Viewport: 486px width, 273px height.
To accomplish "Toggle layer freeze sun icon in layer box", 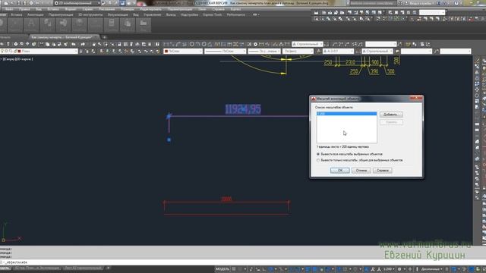I will pos(7,51).
